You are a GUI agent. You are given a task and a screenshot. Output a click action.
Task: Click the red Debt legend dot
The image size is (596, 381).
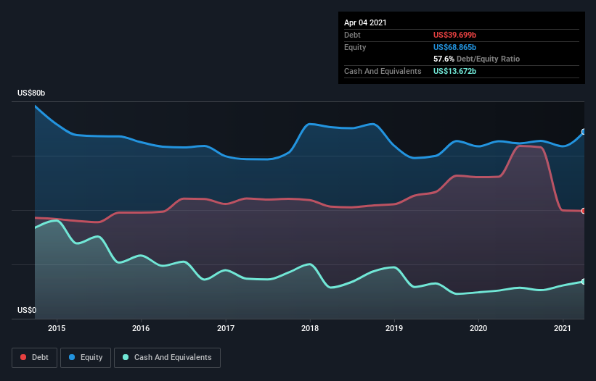23,357
